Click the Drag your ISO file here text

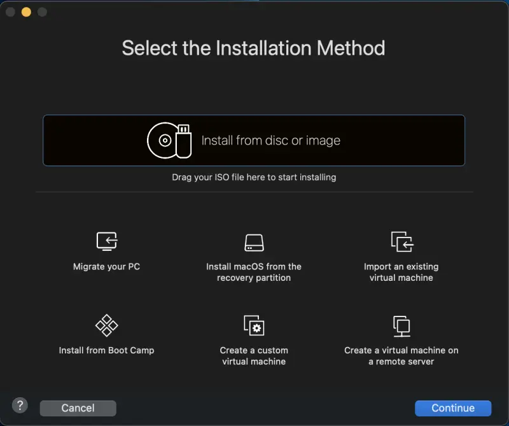pos(254,177)
